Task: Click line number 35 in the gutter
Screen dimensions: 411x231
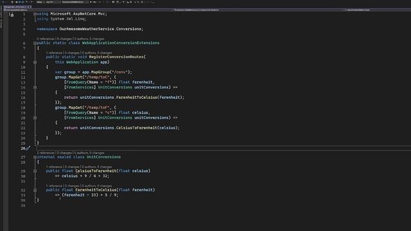Action: coord(23,205)
